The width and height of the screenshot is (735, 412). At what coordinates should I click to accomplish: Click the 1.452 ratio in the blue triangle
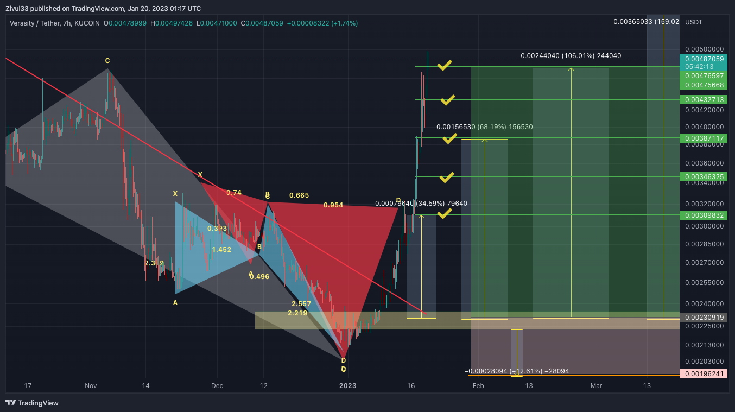click(221, 250)
